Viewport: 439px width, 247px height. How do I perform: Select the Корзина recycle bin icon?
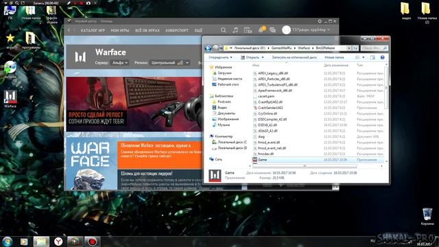click(x=427, y=216)
